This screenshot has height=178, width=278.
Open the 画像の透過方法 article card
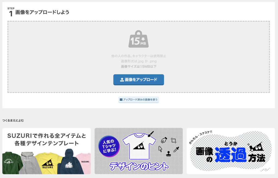[231, 151]
